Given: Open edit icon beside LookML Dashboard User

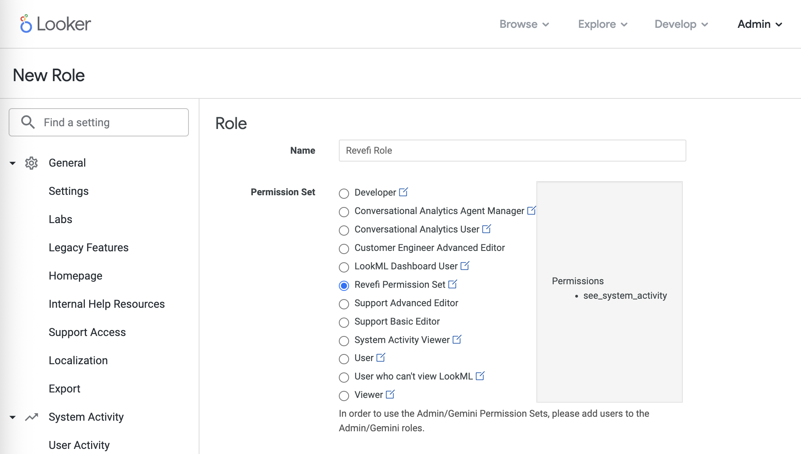Looking at the screenshot, I should 465,266.
